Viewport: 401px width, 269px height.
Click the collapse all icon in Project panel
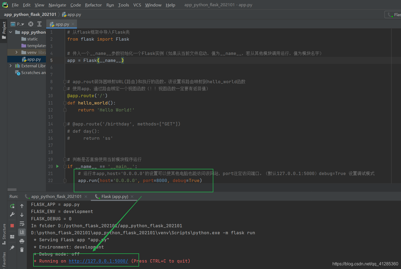point(39,24)
